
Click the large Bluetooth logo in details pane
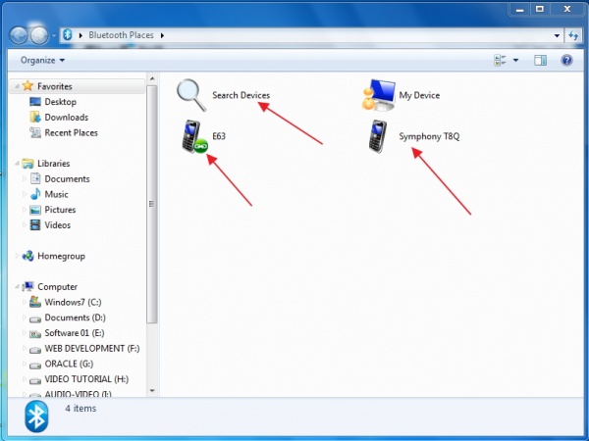(37, 416)
